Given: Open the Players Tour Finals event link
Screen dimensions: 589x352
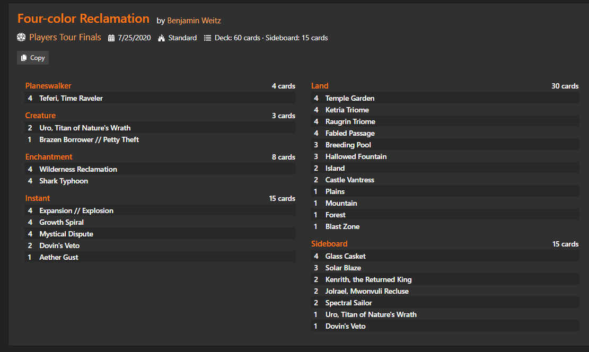Looking at the screenshot, I should (65, 37).
